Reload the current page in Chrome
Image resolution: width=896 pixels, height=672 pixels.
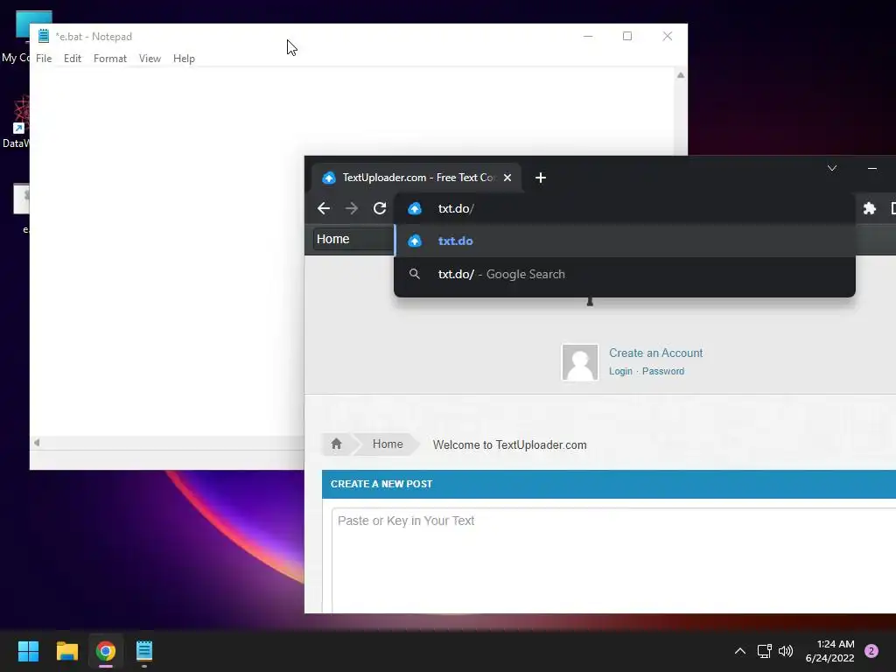[x=380, y=208]
